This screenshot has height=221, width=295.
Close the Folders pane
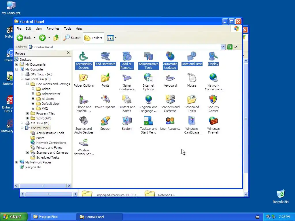pos(68,53)
